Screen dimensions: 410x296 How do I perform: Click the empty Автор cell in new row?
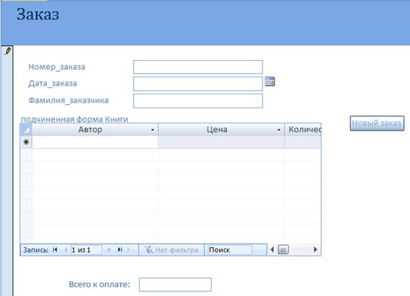[x=95, y=142]
